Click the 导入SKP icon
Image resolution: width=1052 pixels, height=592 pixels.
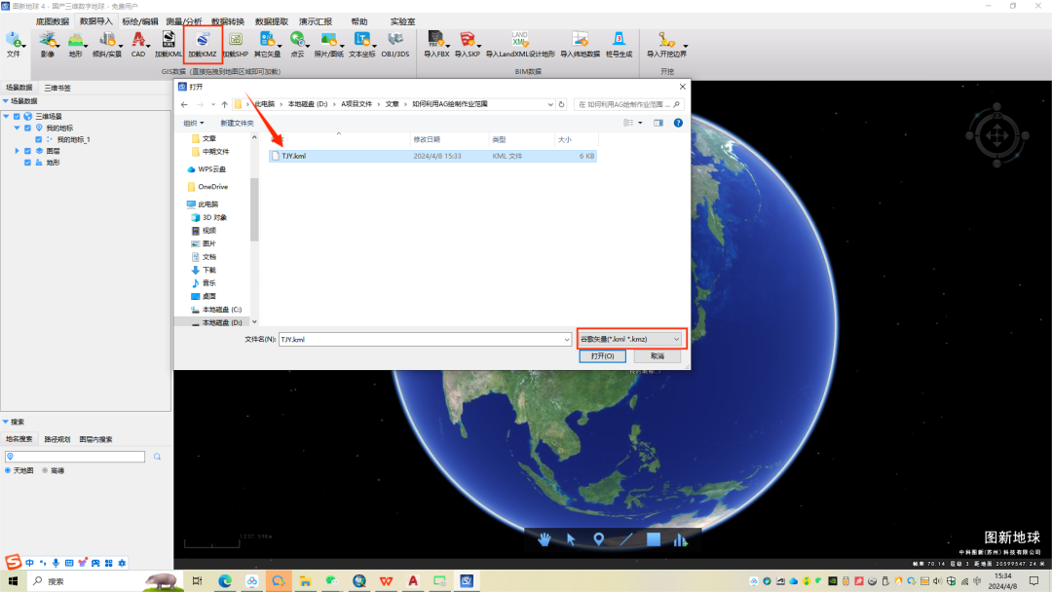click(467, 44)
